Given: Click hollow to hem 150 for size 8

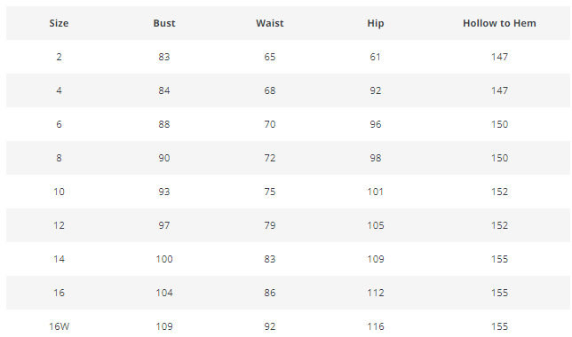Looking at the screenshot, I should [x=499, y=158].
